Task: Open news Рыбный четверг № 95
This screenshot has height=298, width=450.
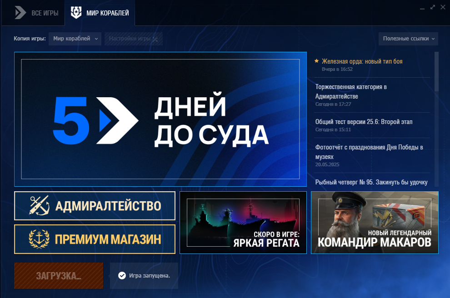Action: [371, 183]
